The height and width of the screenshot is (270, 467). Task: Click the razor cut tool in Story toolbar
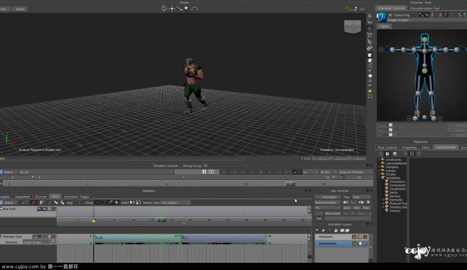pyautogui.click(x=50, y=202)
